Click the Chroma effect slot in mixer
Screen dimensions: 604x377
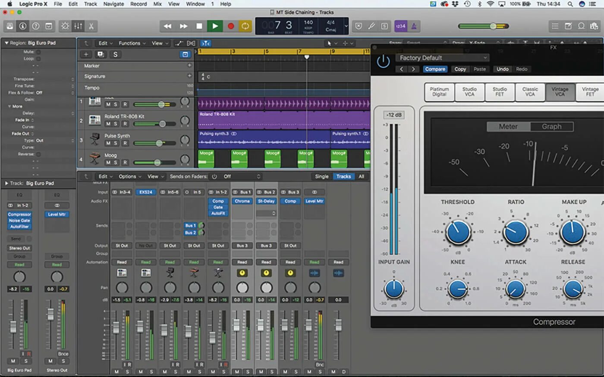click(x=242, y=201)
